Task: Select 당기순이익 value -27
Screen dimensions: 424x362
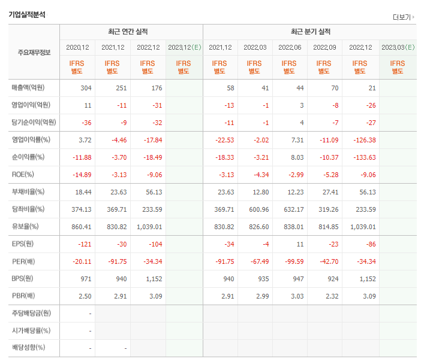Action: click(x=371, y=123)
